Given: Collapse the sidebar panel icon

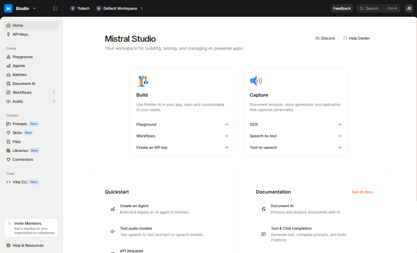Looking at the screenshot, I should [x=55, y=8].
